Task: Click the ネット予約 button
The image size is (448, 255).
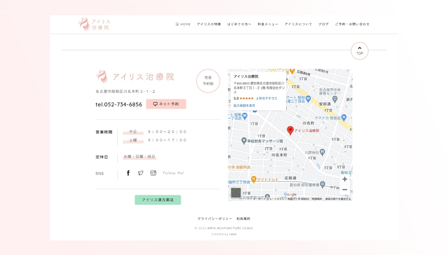Action: (166, 104)
